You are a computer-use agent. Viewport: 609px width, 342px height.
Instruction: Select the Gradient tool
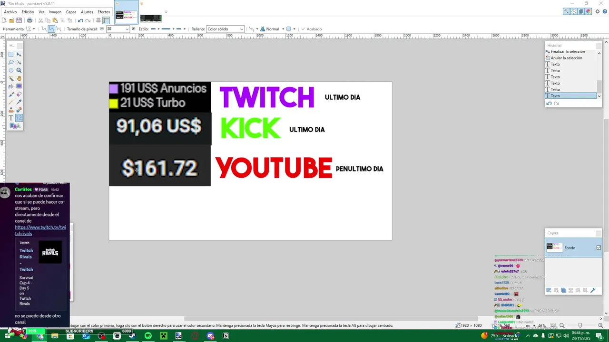tap(19, 86)
